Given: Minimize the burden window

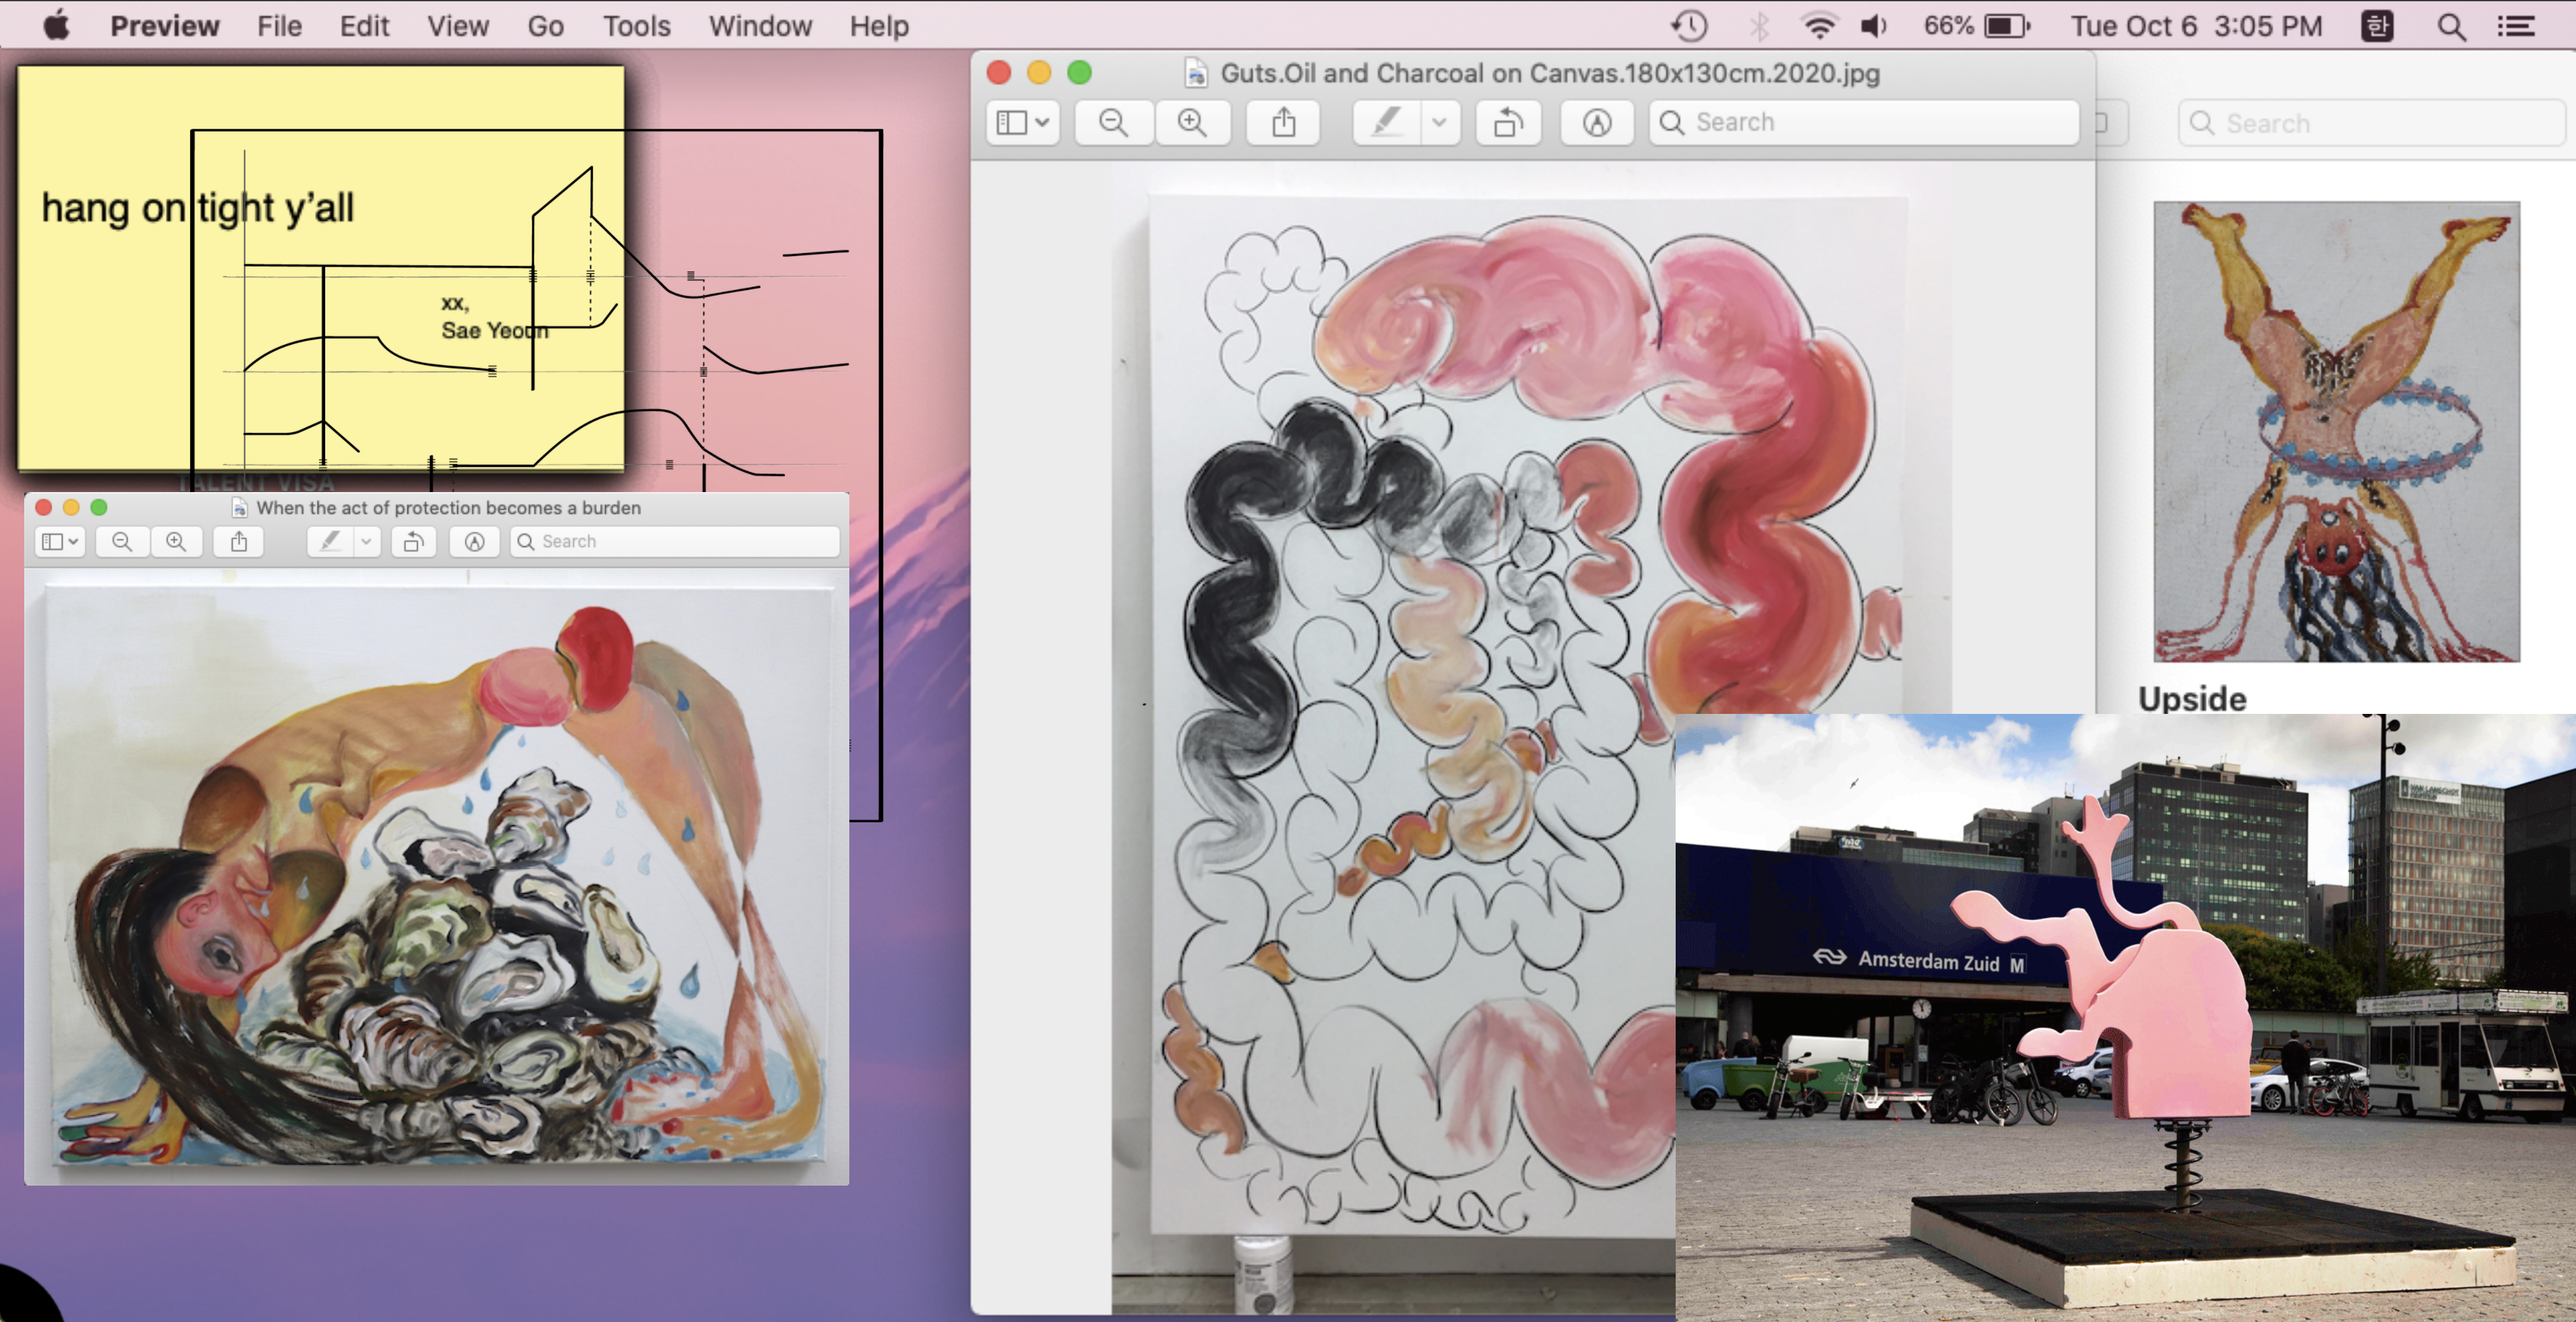Looking at the screenshot, I should (x=71, y=507).
